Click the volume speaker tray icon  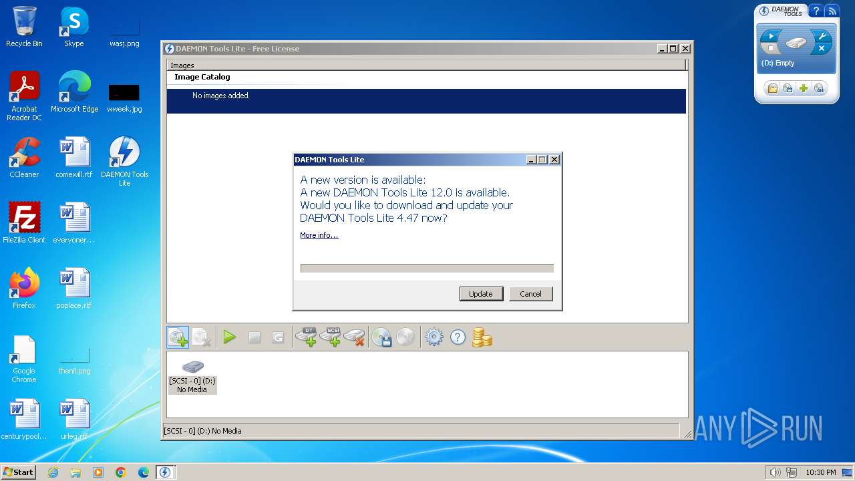[775, 472]
